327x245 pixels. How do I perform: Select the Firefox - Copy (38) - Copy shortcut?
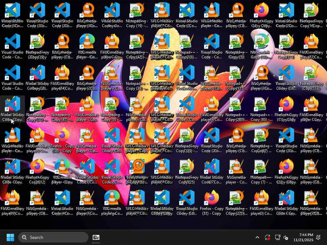pos(62,140)
